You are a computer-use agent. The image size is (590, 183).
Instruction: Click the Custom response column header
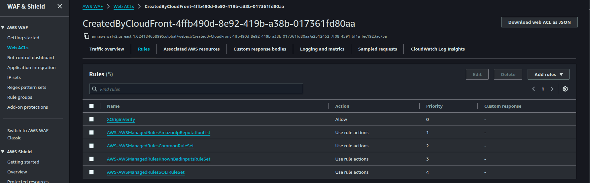tap(503, 106)
